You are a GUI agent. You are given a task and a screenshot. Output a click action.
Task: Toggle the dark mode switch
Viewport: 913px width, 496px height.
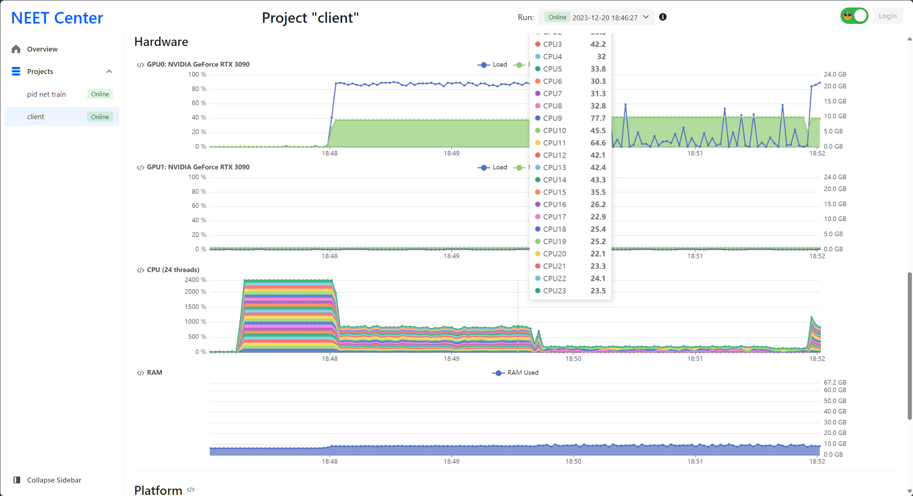[854, 16]
